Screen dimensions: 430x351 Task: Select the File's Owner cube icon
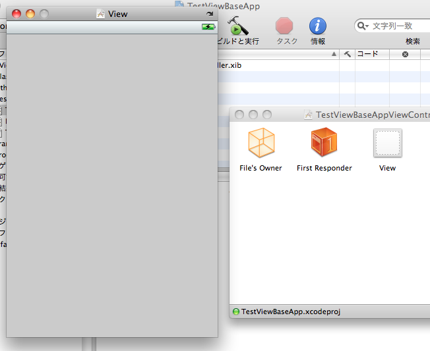coord(261,142)
